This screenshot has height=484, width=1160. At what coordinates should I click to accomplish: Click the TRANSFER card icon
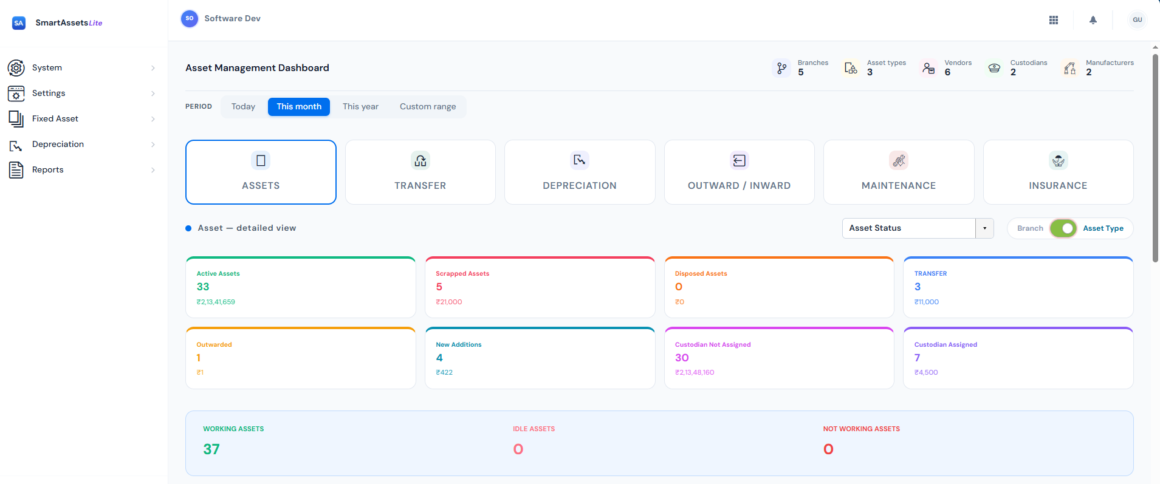click(420, 160)
